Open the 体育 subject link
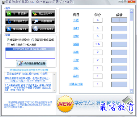The height and width of the screenshot is (117, 137). [76, 68]
